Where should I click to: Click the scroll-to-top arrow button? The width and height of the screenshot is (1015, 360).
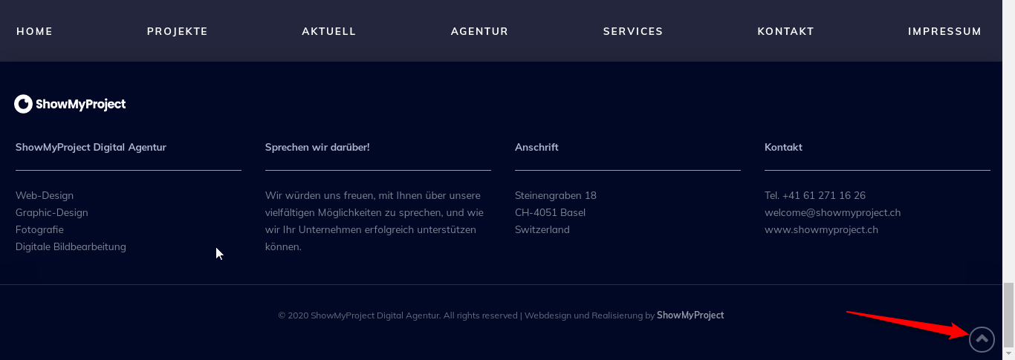(982, 339)
